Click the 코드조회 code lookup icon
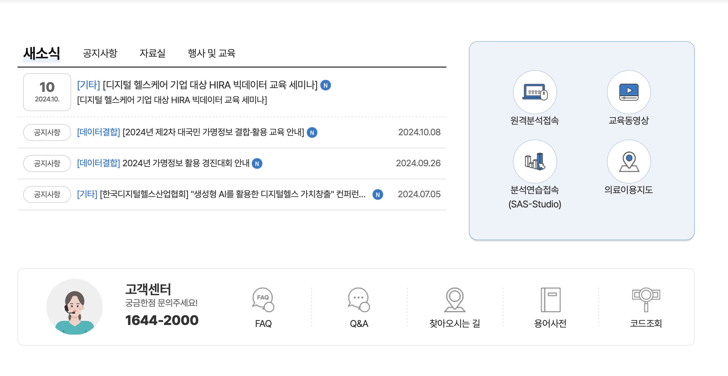 click(x=646, y=300)
